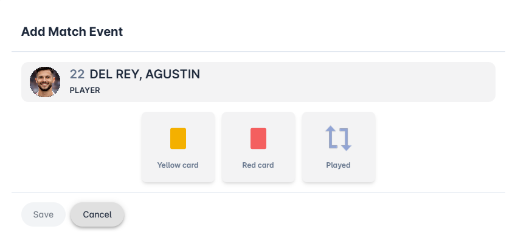Screen dimensions: 515x243
Task: Select the Yellow card event tile
Action: click(x=178, y=147)
